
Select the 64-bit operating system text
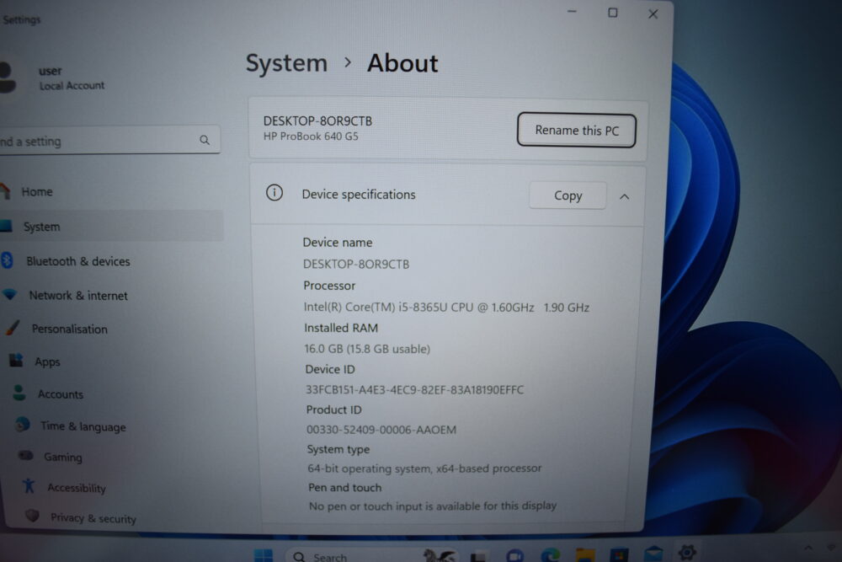tap(424, 468)
